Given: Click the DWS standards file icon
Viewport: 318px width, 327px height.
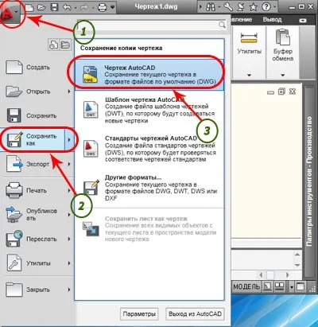Looking at the screenshot, I should [91, 148].
